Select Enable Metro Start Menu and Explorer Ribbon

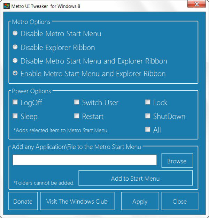[15, 74]
